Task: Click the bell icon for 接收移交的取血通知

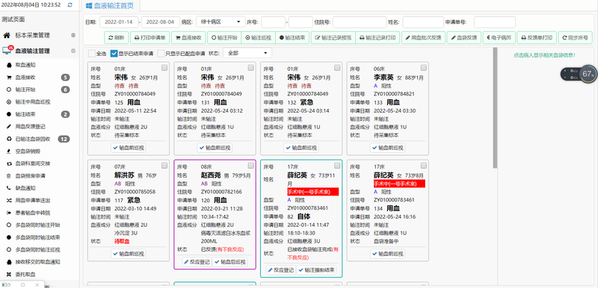Action: (x=9, y=262)
